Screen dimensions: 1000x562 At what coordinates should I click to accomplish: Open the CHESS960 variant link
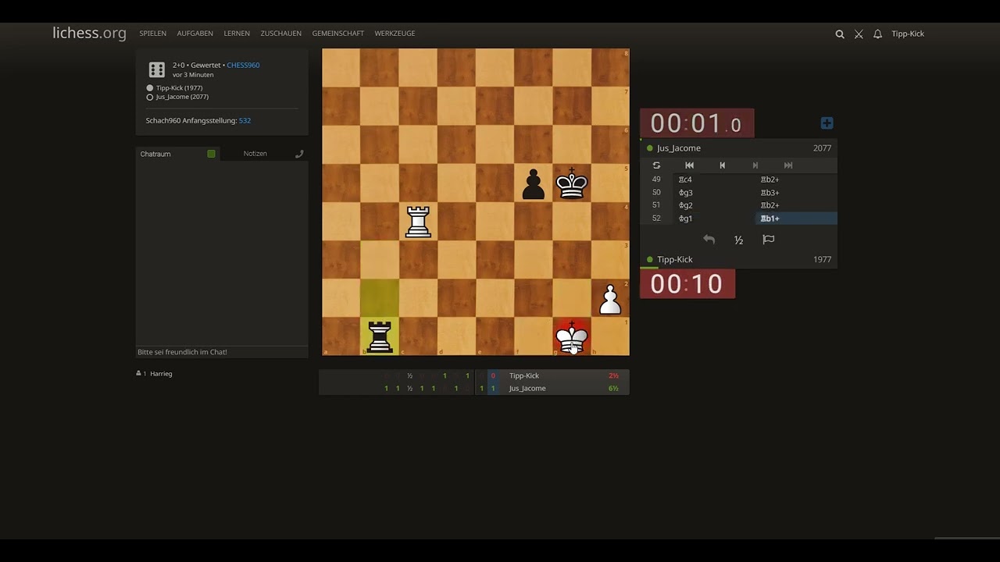pyautogui.click(x=243, y=65)
